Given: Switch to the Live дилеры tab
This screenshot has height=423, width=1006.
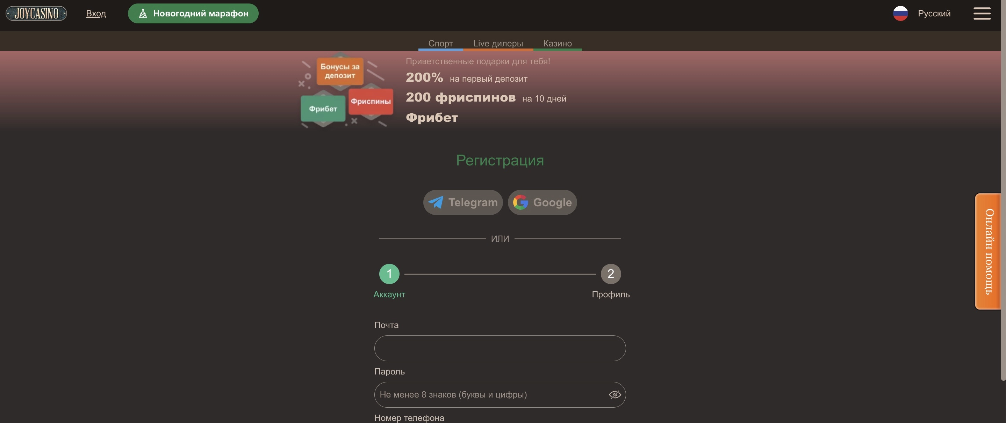Looking at the screenshot, I should (498, 44).
